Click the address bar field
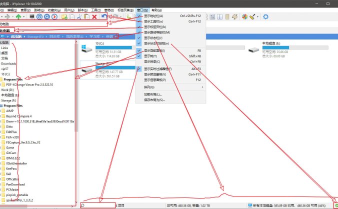The width and height of the screenshot is (338, 209). coord(53,24)
